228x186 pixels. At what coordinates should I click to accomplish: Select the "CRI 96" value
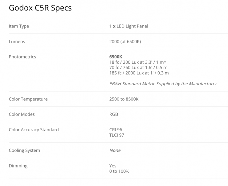tap(116, 130)
